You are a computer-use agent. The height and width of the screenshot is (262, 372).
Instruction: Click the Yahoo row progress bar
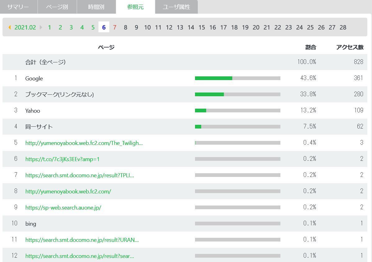coord(238,111)
